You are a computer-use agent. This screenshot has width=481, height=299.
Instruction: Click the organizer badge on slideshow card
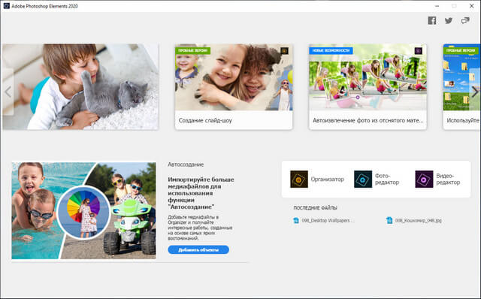coord(284,50)
